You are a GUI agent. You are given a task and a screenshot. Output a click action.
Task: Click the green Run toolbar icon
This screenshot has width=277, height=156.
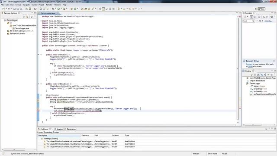coord(58,9)
